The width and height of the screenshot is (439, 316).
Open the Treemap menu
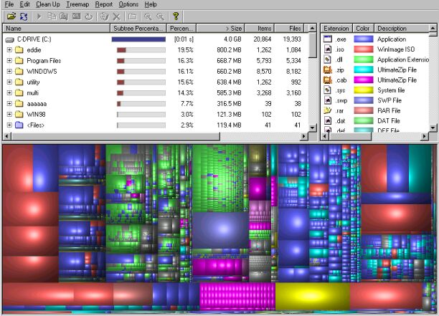(x=77, y=4)
